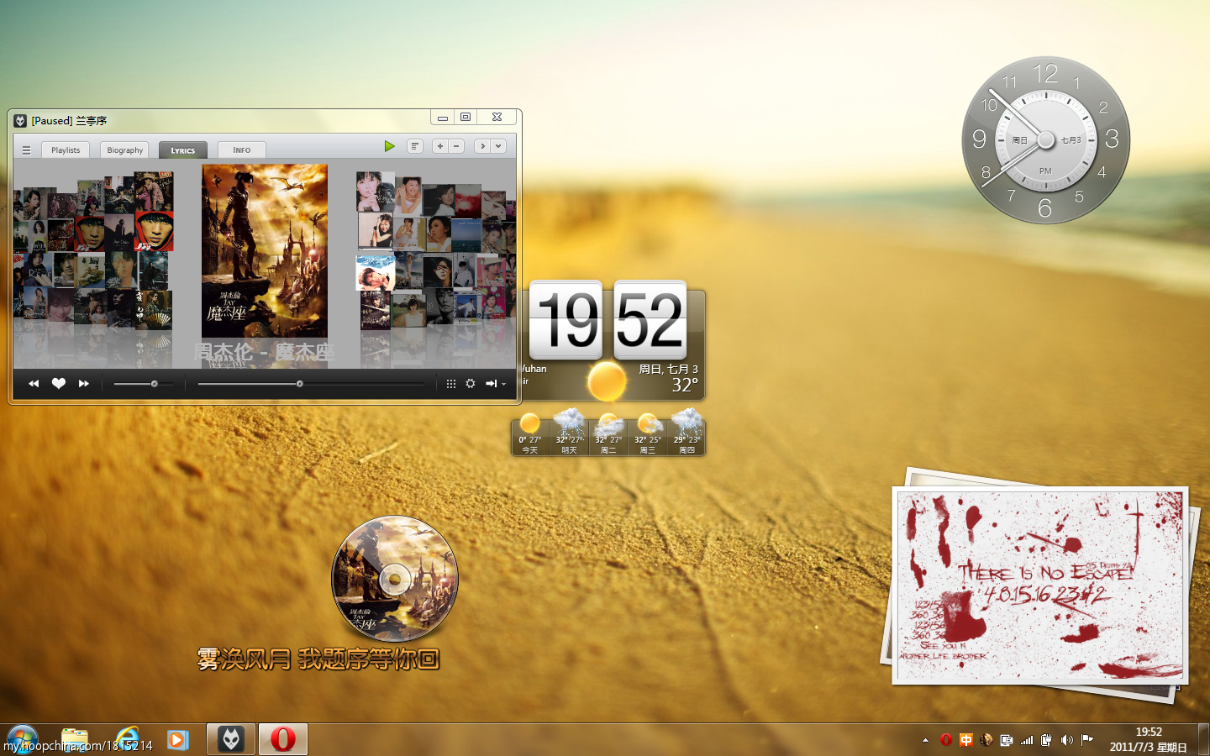The height and width of the screenshot is (756, 1210).
Task: Click the music player taskbar button
Action: [231, 739]
